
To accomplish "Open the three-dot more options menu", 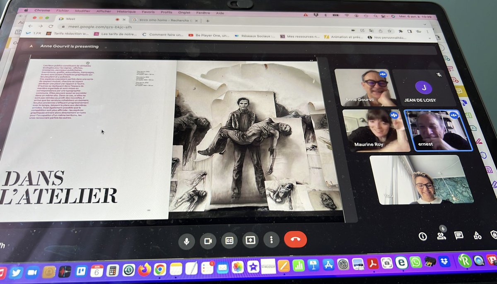I will click(x=271, y=240).
